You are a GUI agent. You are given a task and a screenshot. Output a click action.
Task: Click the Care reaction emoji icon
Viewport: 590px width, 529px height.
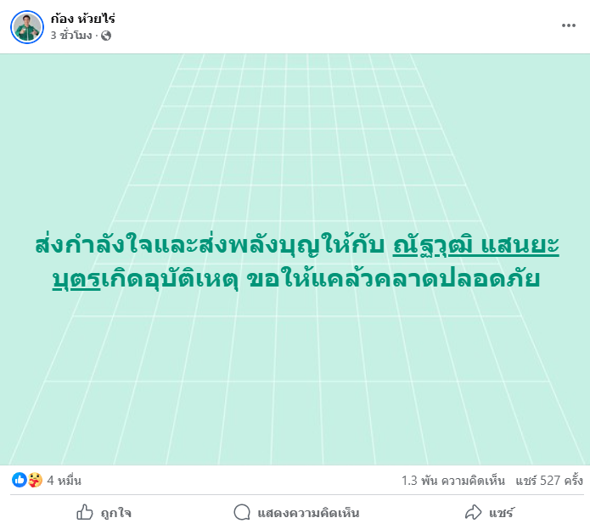35,481
